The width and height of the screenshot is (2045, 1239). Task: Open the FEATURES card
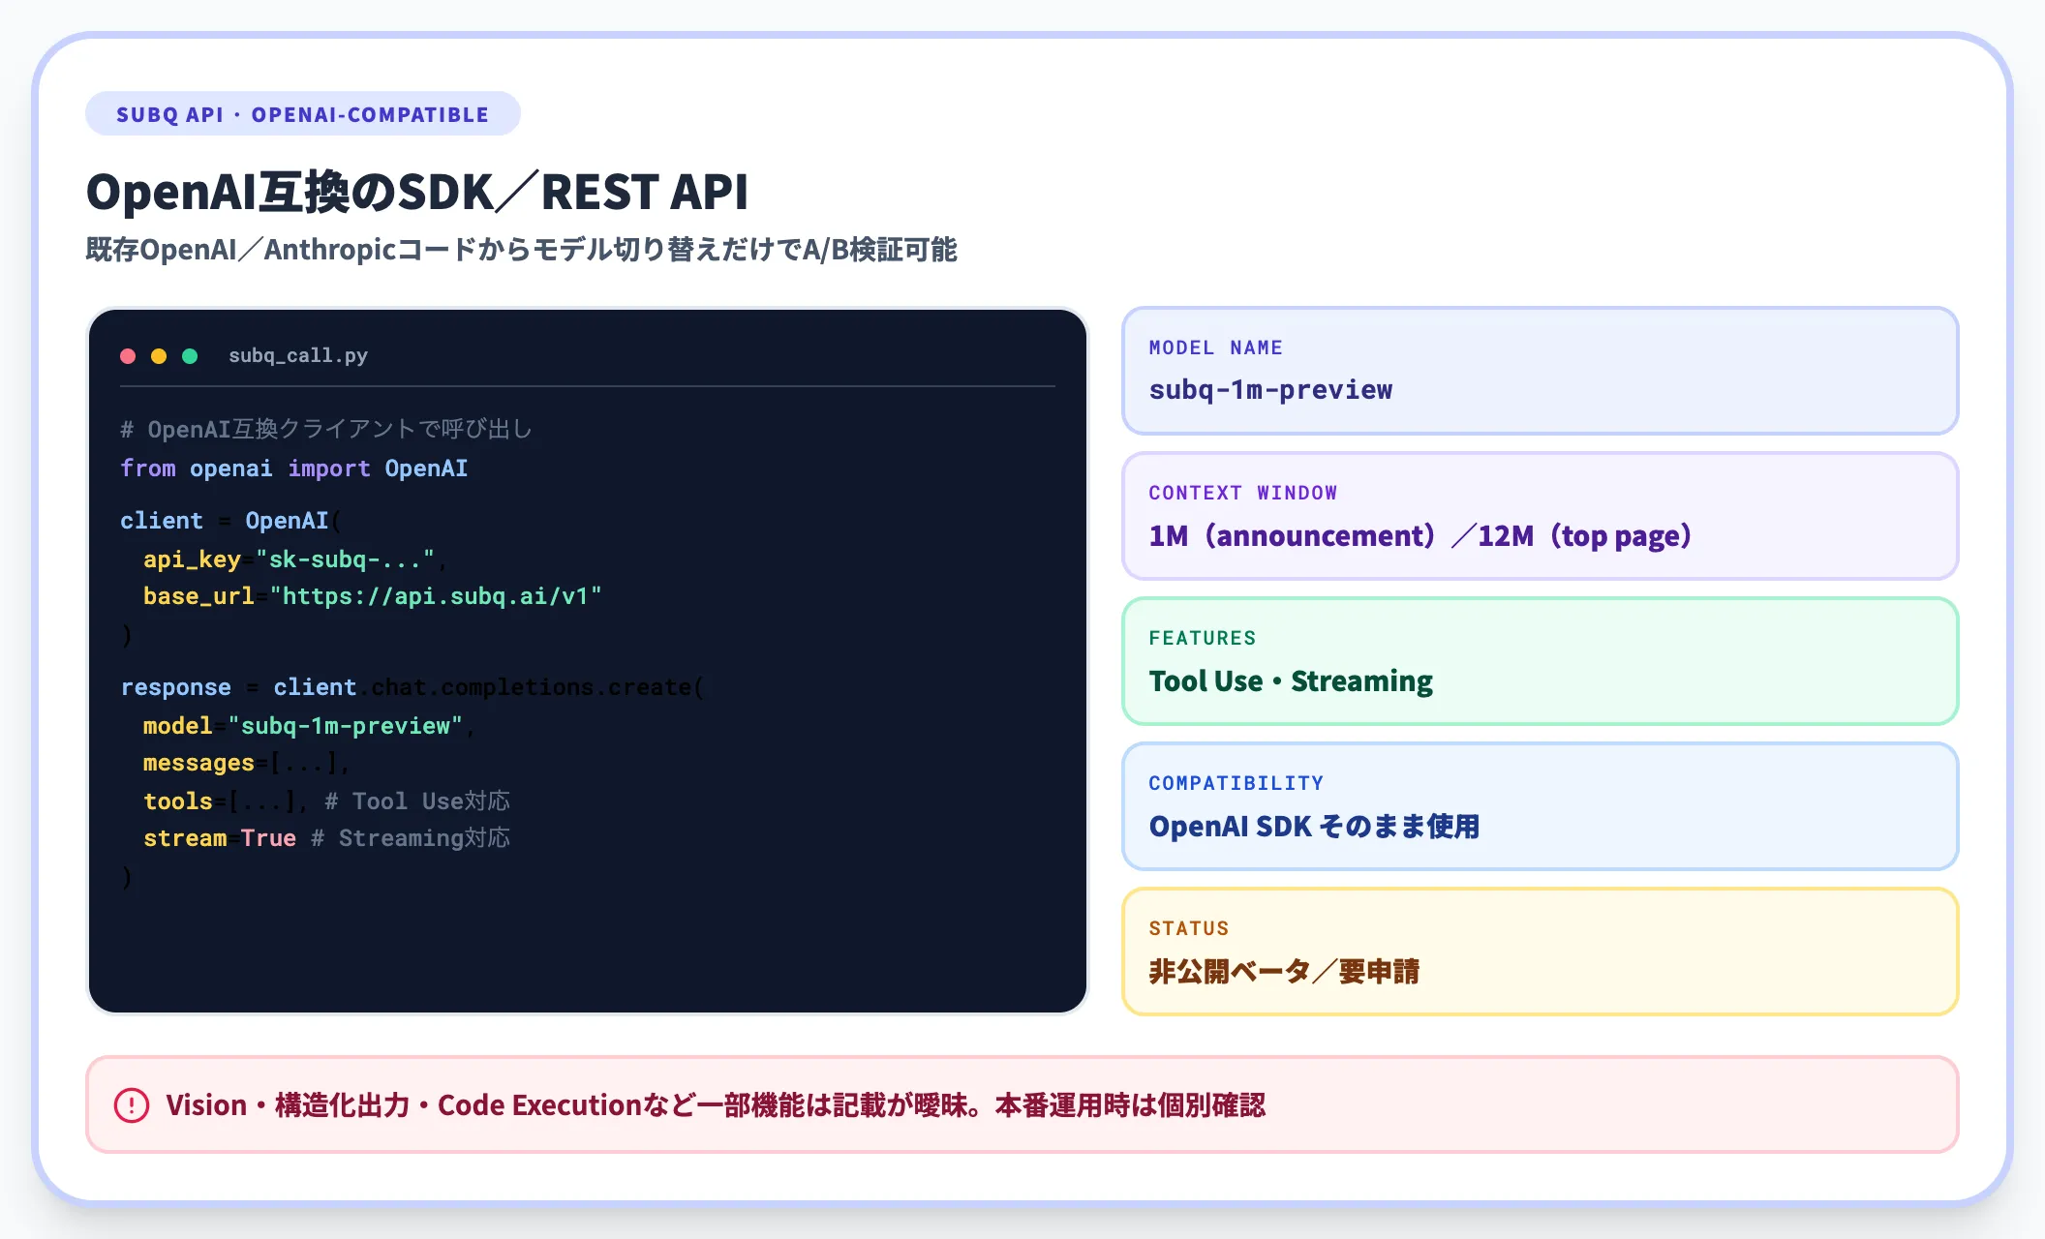pos(1540,661)
